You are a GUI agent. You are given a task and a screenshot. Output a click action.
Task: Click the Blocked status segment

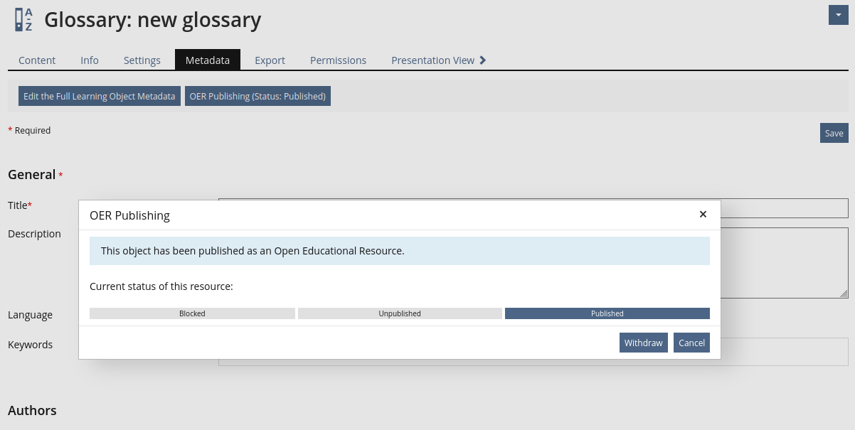pyautogui.click(x=192, y=313)
